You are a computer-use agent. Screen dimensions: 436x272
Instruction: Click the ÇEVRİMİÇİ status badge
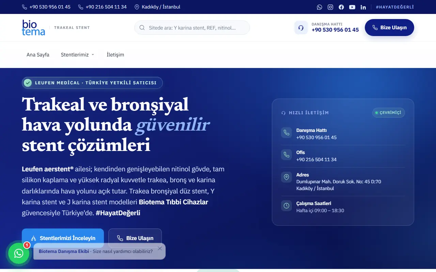(388, 113)
